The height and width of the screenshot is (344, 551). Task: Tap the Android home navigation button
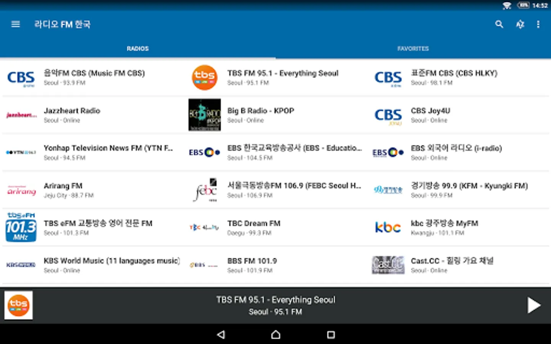point(275,335)
